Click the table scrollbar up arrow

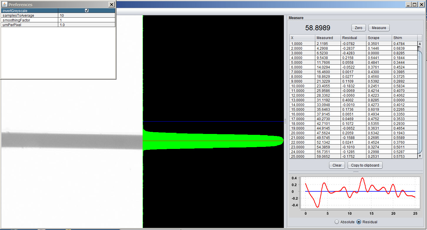pos(420,43)
